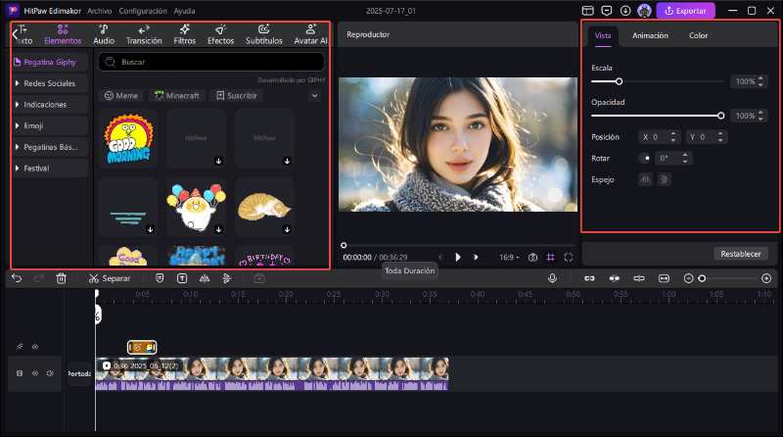783x437 pixels.
Task: Click the undo arrow in timeline toolbar
Action: tap(17, 278)
